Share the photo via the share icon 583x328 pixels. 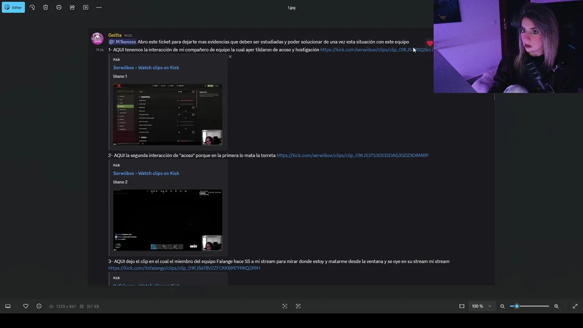tap(72, 7)
